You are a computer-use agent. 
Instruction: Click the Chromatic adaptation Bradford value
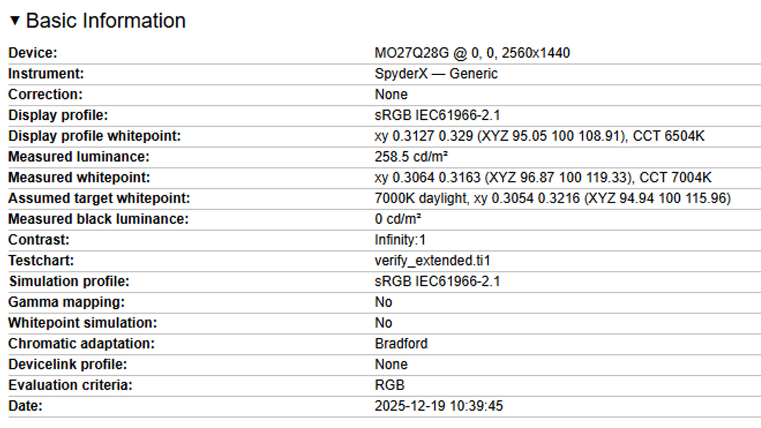(401, 344)
